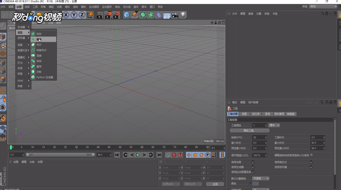Jump to the end of the animation
Screen dimensions: 341x190
coord(159,155)
